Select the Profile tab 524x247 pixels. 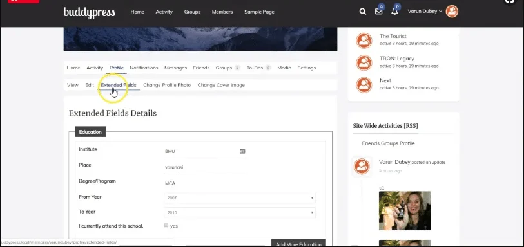click(x=117, y=68)
